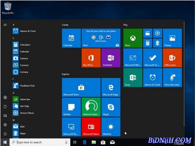
Task: Open the Skype tile
Action: 111,107
